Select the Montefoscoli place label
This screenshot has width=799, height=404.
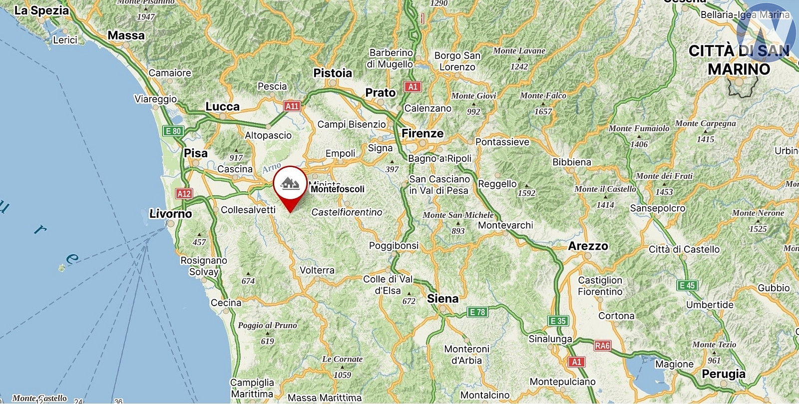[x=338, y=189]
